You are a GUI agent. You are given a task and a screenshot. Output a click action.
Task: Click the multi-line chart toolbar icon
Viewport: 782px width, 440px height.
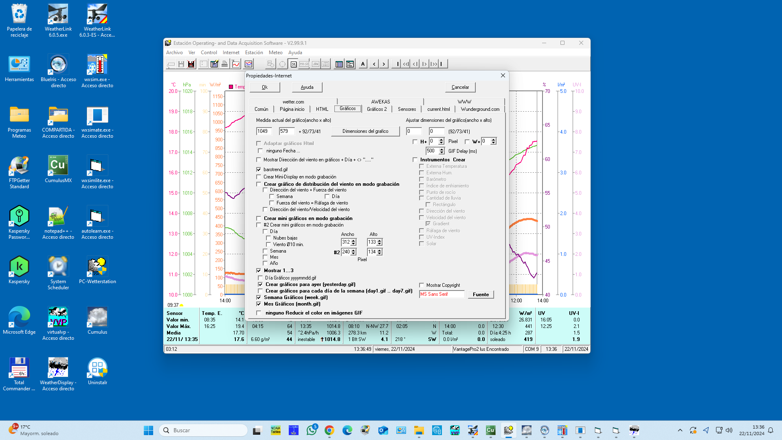pyautogui.click(x=248, y=64)
